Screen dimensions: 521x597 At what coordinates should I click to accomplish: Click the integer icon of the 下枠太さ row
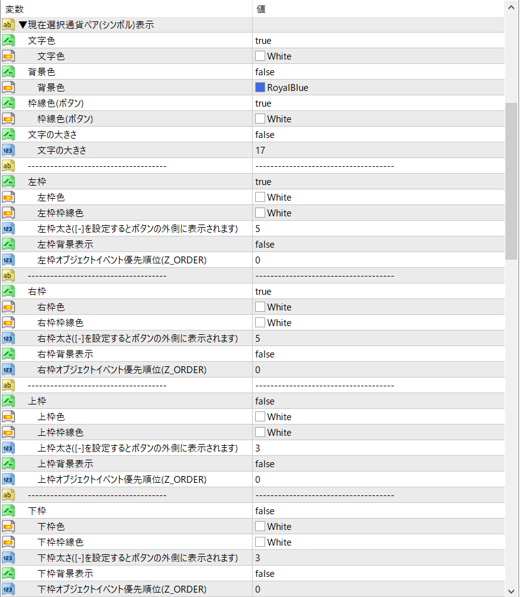click(x=8, y=557)
